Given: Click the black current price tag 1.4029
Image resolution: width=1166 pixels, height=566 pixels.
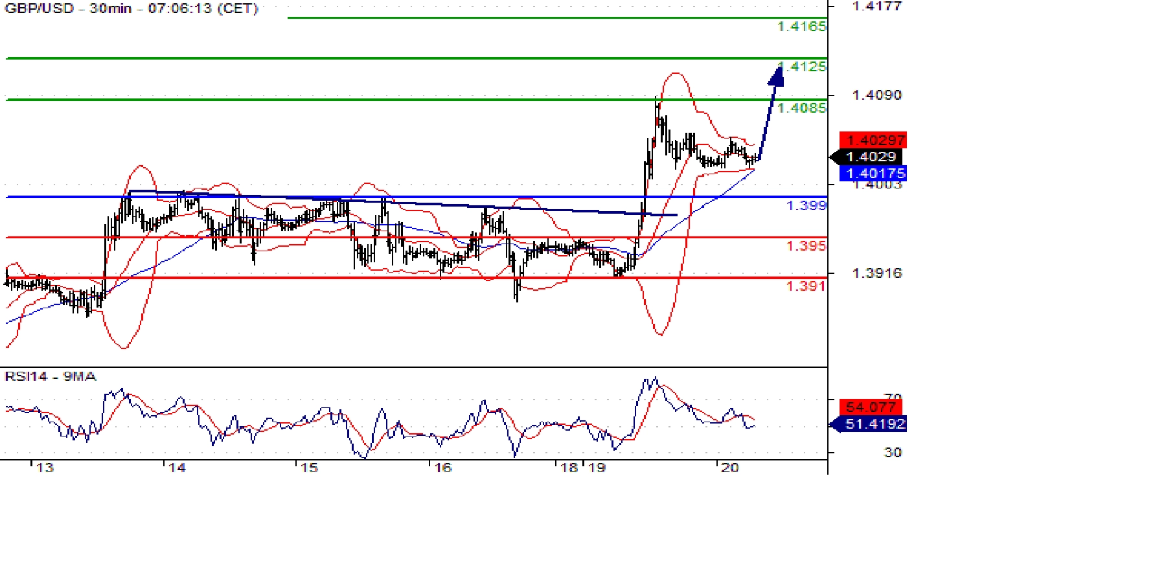Looking at the screenshot, I should tap(871, 157).
